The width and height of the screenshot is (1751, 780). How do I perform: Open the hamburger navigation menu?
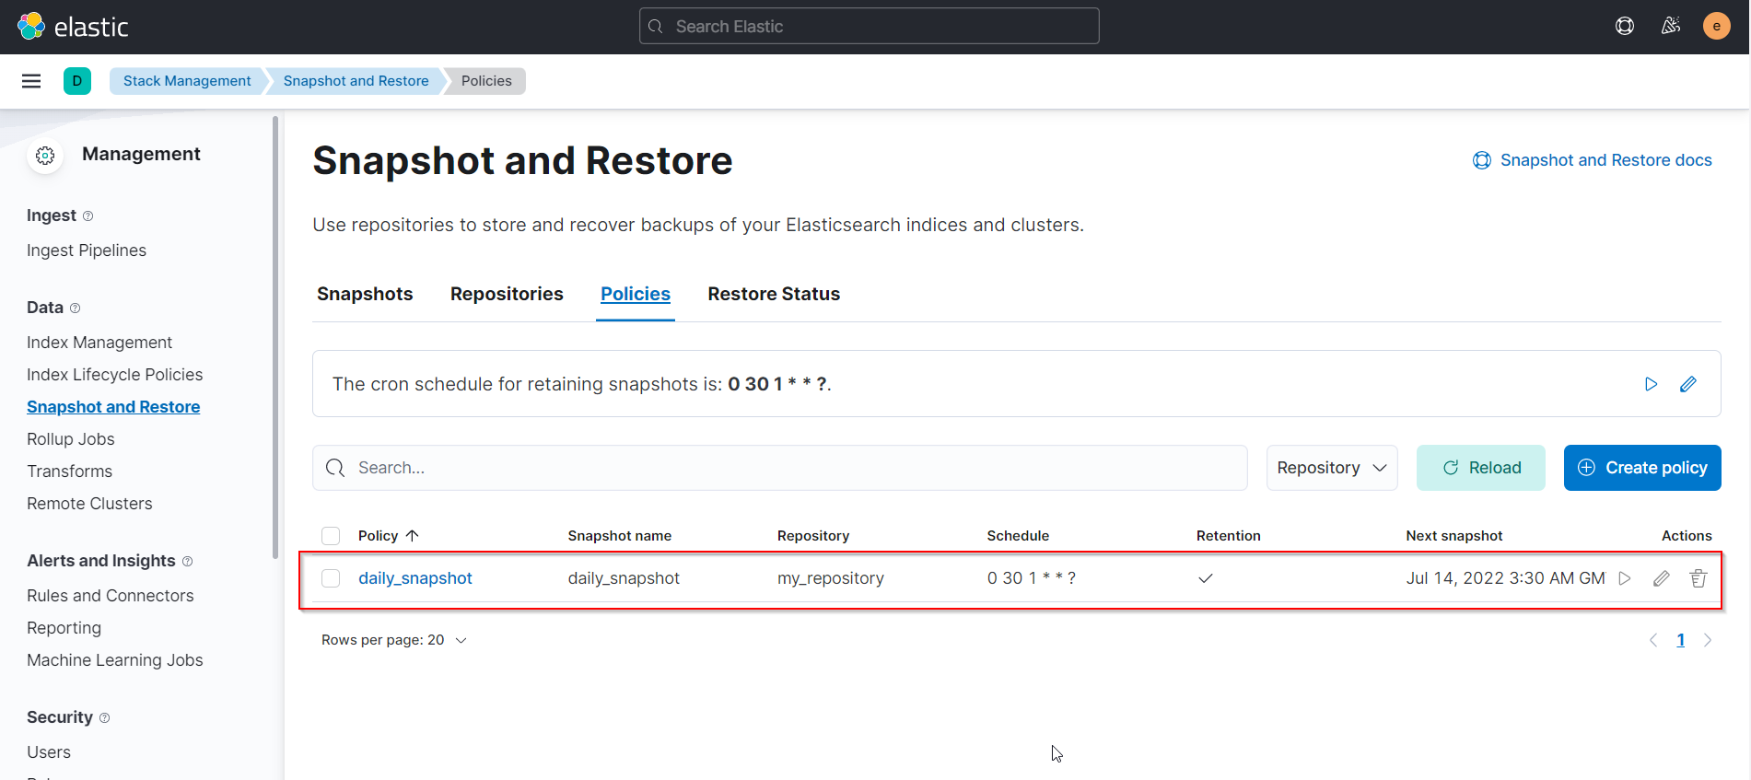(31, 81)
